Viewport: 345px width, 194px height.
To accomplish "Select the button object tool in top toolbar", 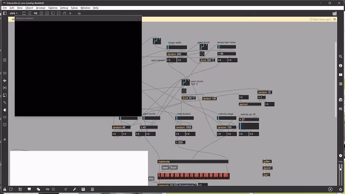I will pos(47,13).
